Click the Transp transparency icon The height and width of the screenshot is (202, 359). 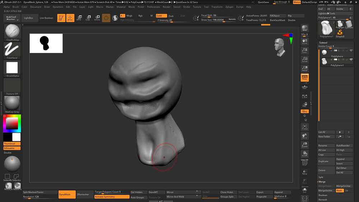(x=304, y=172)
